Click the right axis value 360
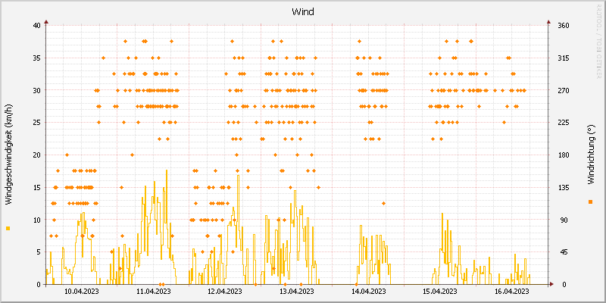606x303 pixels. [564, 26]
